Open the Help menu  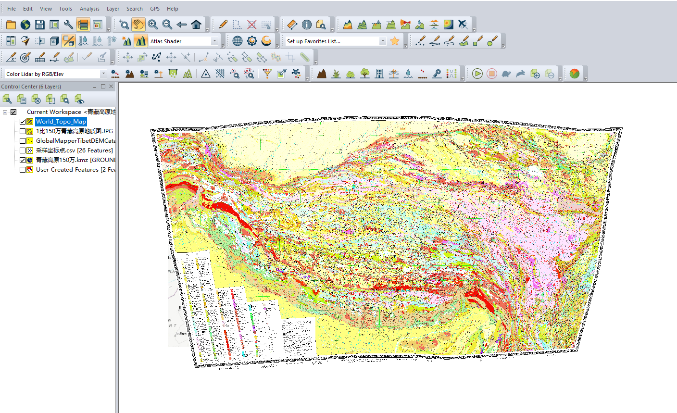tap(173, 9)
